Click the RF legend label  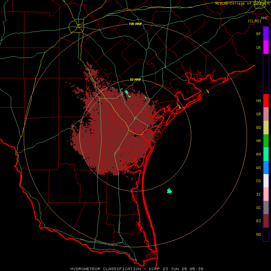point(258,34)
